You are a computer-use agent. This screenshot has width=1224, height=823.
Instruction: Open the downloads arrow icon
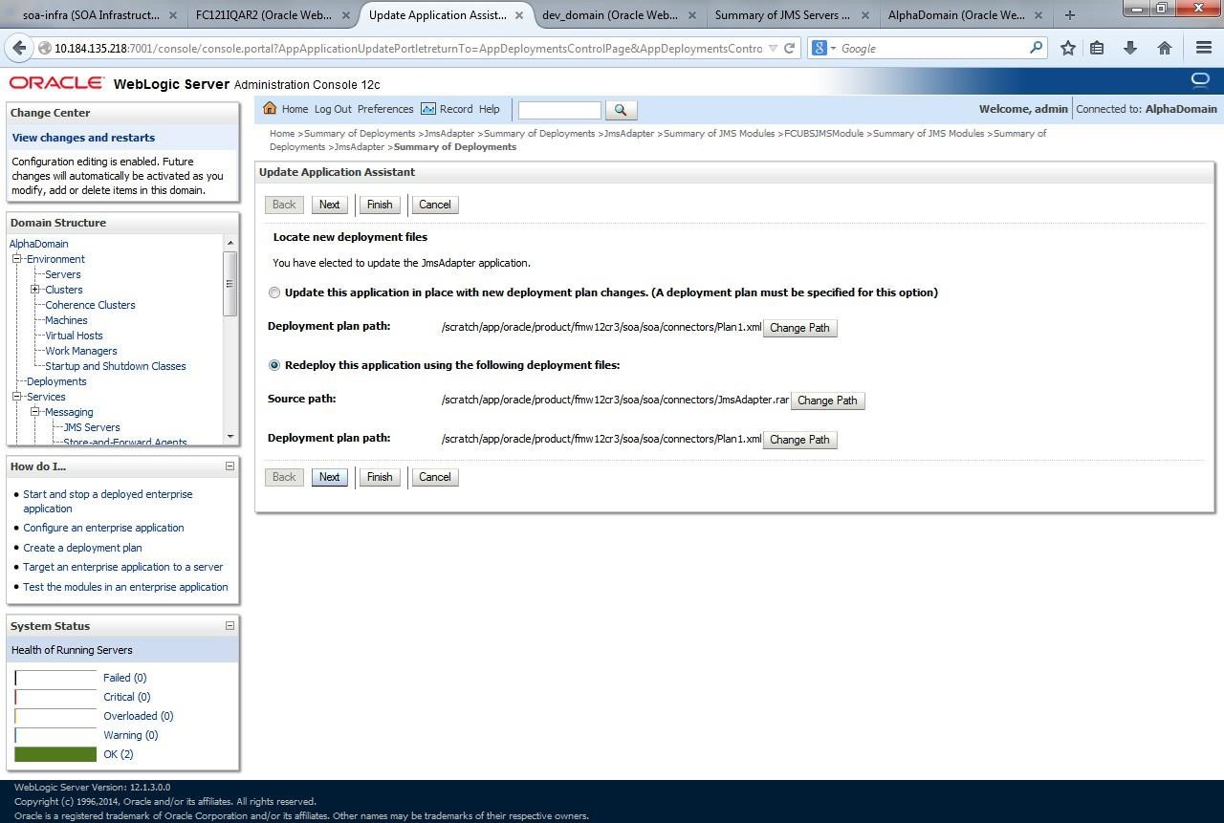1130,48
